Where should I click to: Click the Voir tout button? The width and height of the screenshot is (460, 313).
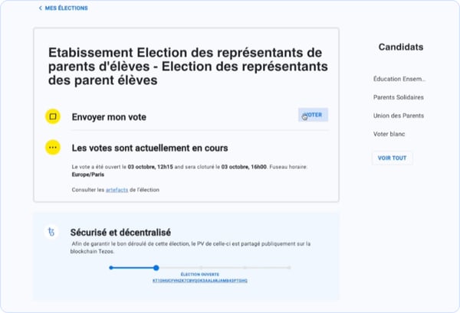pos(392,158)
